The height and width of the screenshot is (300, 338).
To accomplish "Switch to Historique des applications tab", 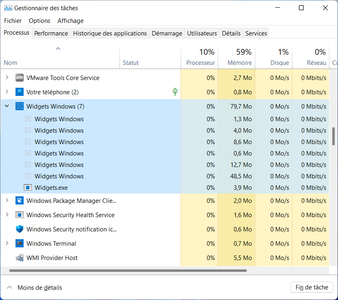I will point(110,33).
